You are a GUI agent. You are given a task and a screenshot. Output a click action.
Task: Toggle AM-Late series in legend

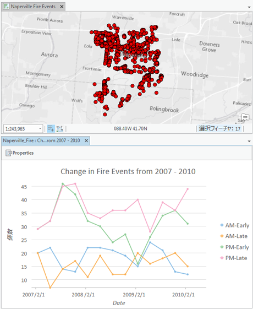coord(234,236)
